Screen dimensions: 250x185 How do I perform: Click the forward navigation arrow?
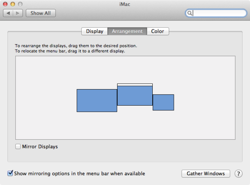(x=18, y=13)
